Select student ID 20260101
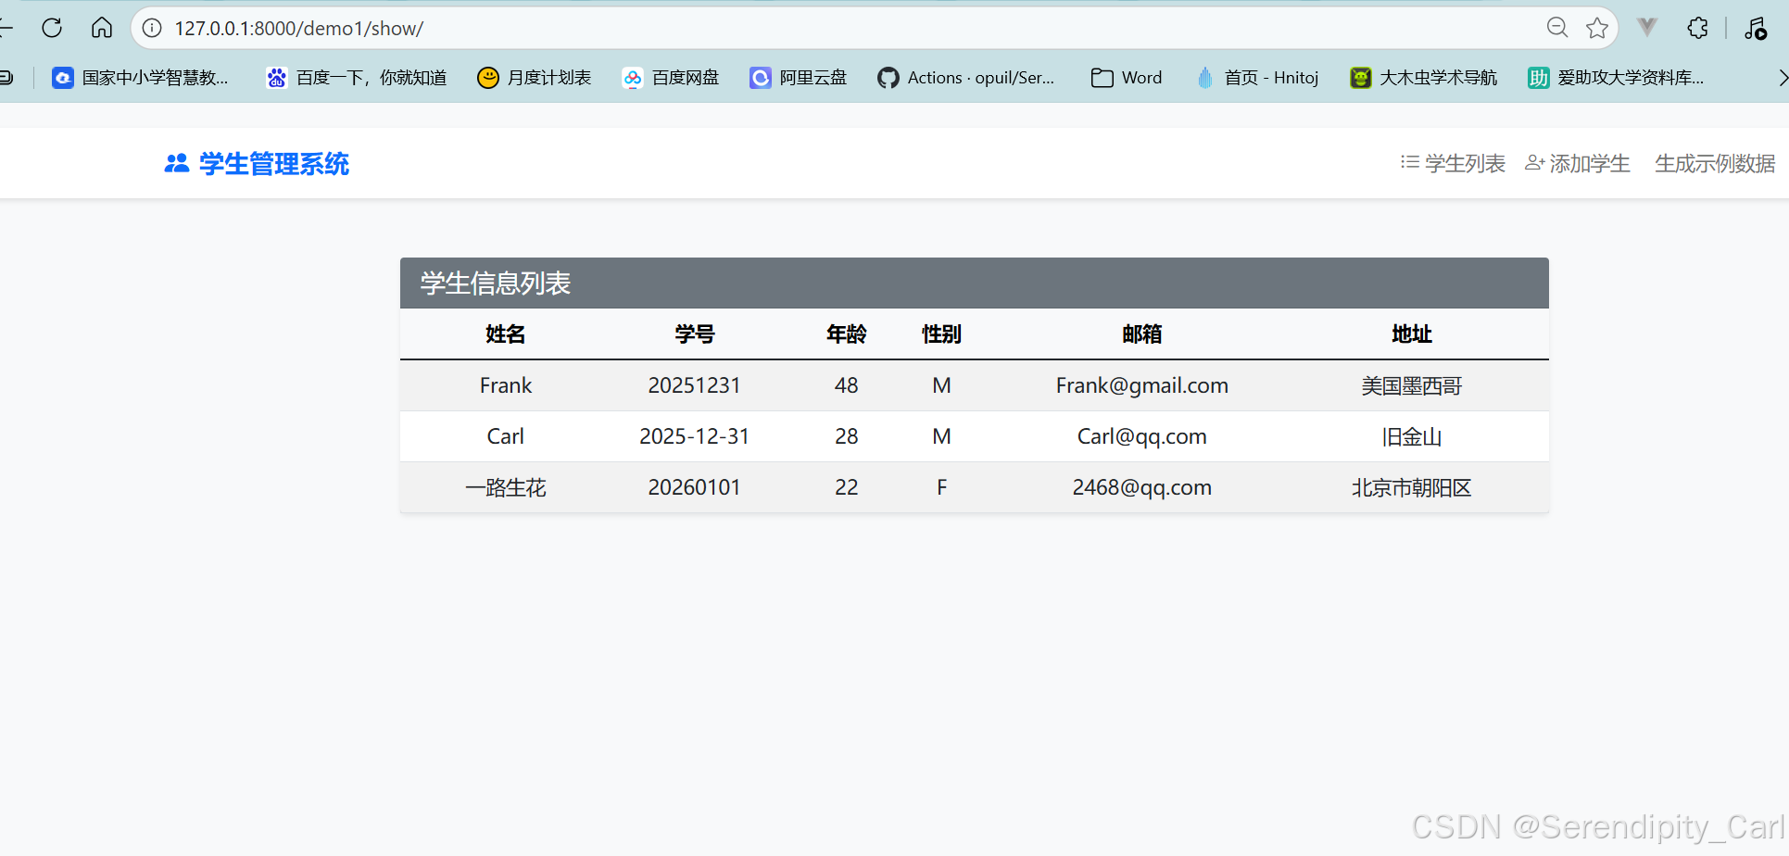The image size is (1789, 856). [694, 487]
